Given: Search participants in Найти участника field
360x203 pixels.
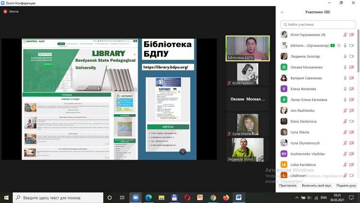Looking at the screenshot, I should 318,24.
